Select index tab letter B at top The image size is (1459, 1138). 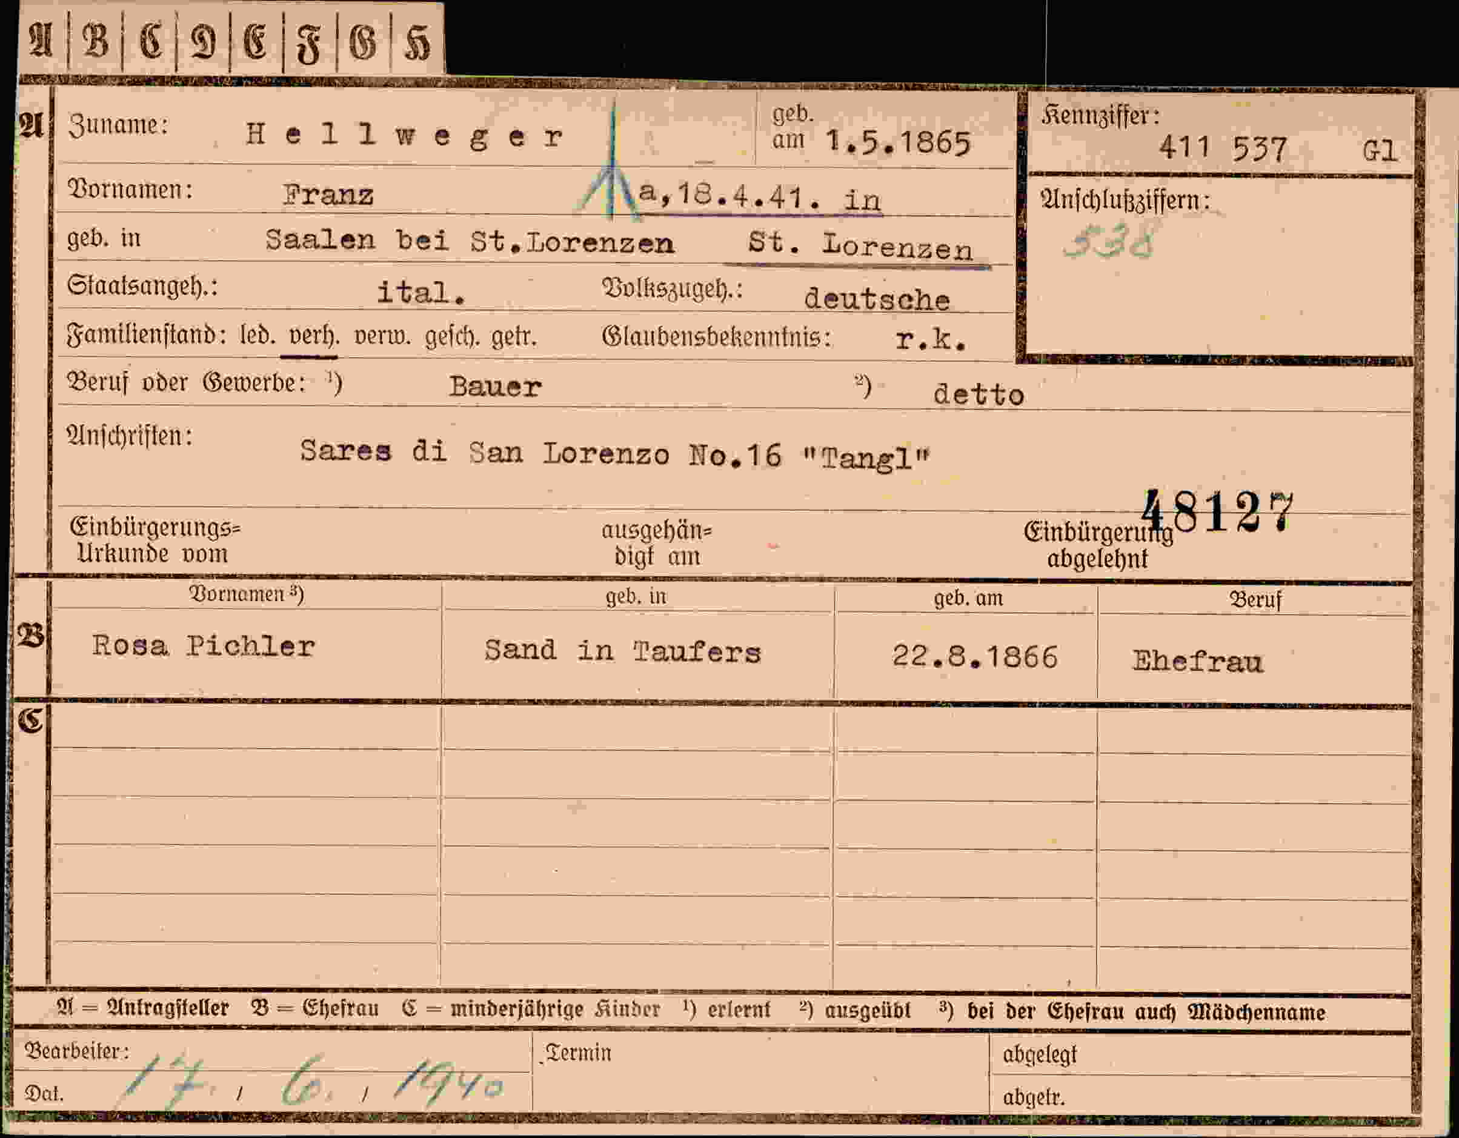96,39
